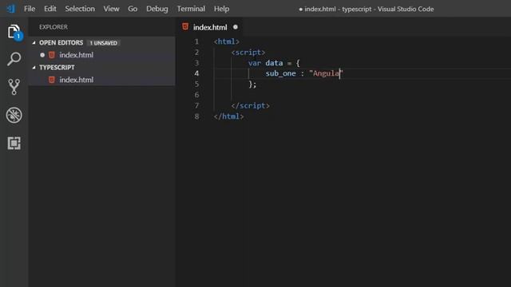Click HTML file icon in editor tab
Viewport: 511px width, 287px height.
click(185, 27)
